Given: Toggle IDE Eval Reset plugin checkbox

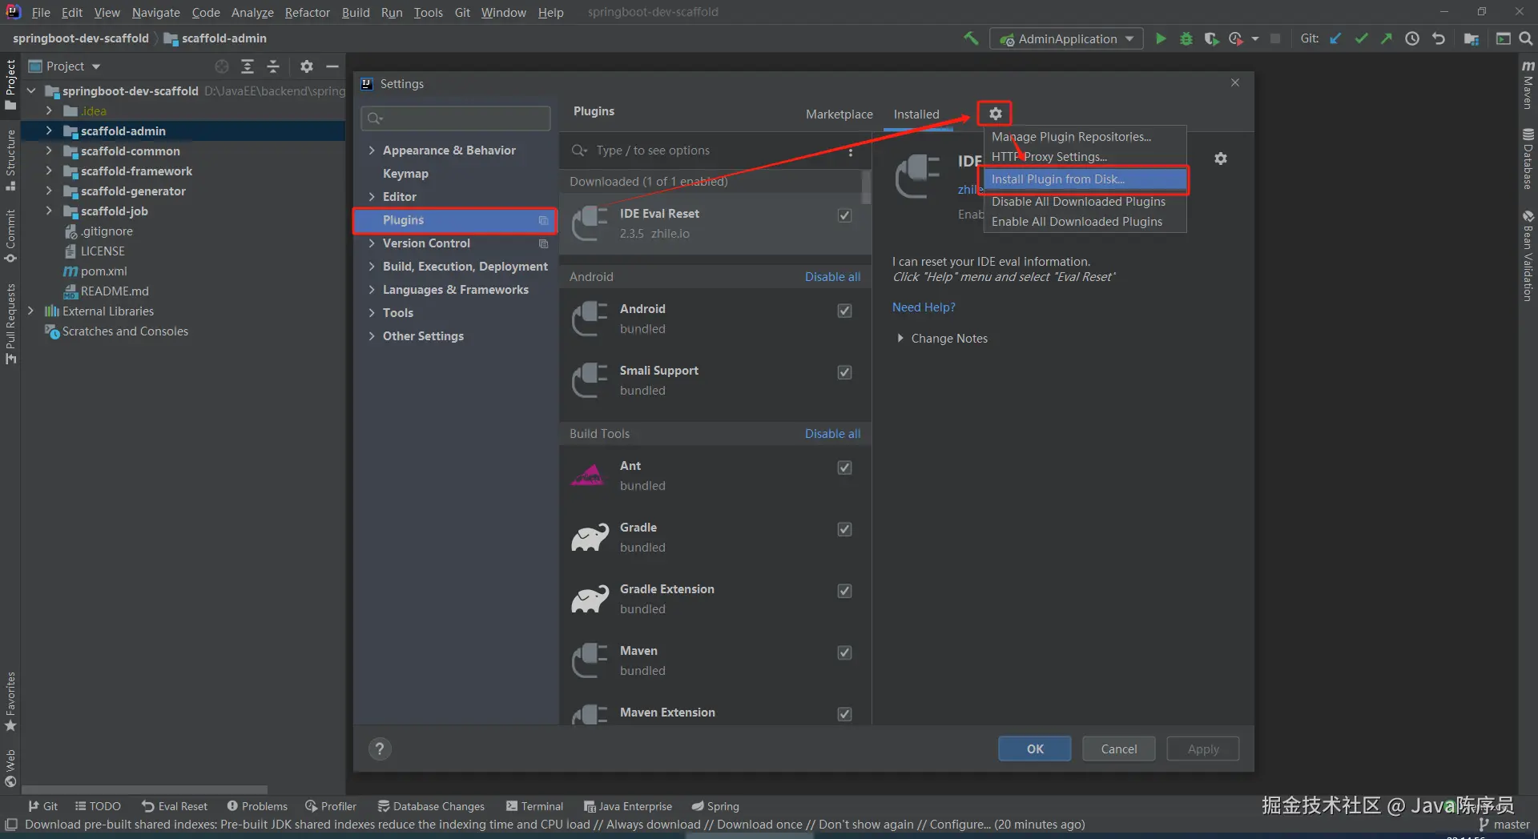Looking at the screenshot, I should (844, 215).
